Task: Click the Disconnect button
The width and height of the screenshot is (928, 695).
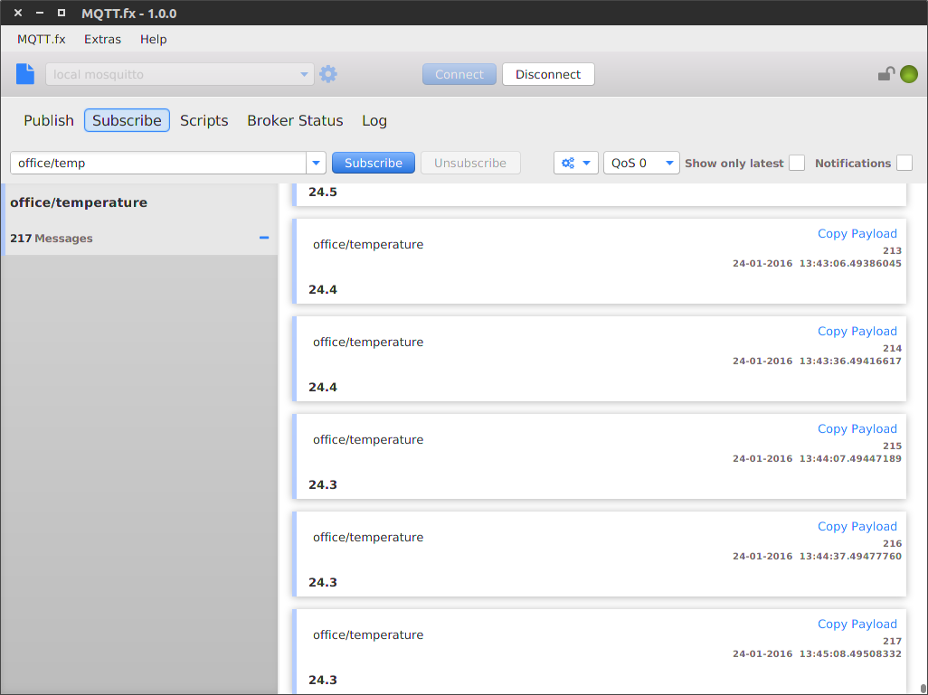Action: [548, 74]
